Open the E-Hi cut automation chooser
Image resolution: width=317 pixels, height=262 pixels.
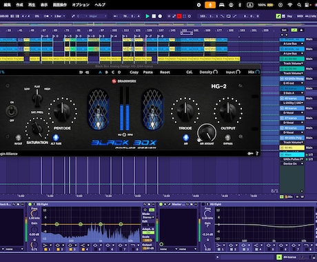(292, 83)
